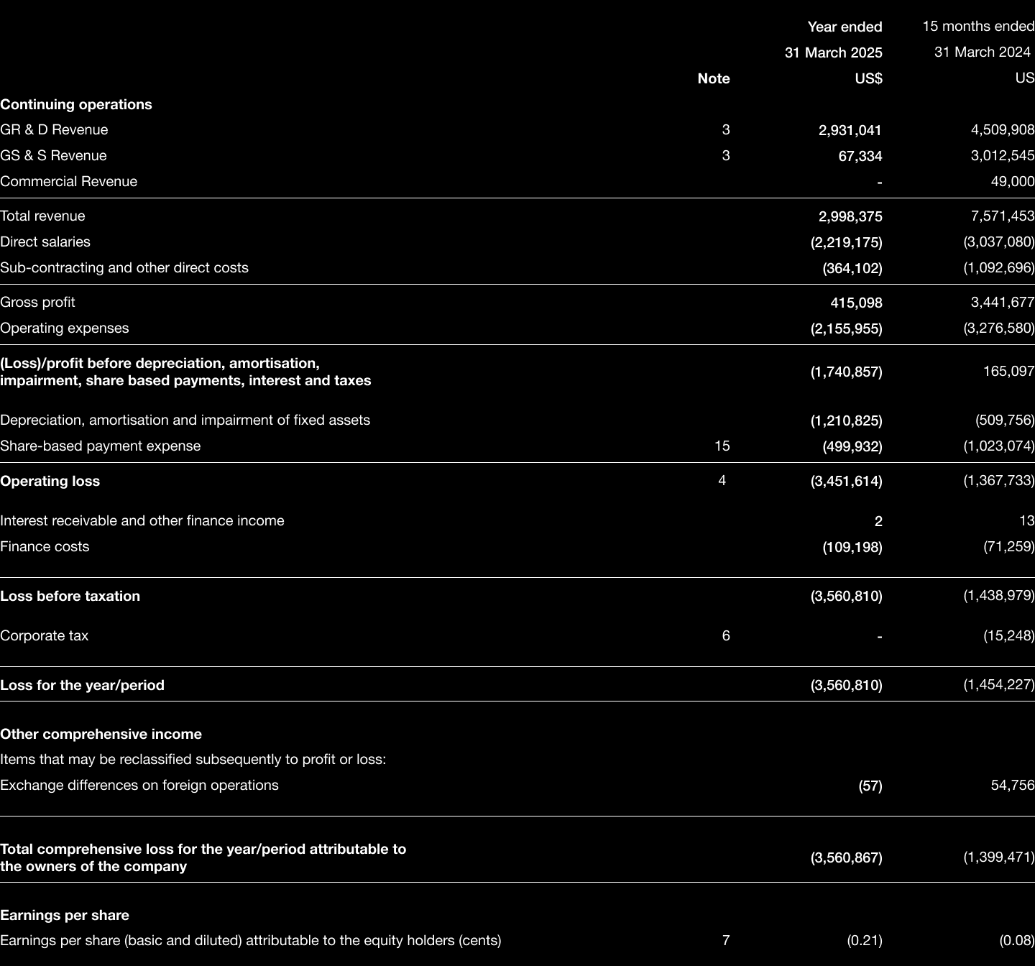Click the GS & S Revenue value 67,334
This screenshot has height=966, width=1035.
tap(860, 156)
